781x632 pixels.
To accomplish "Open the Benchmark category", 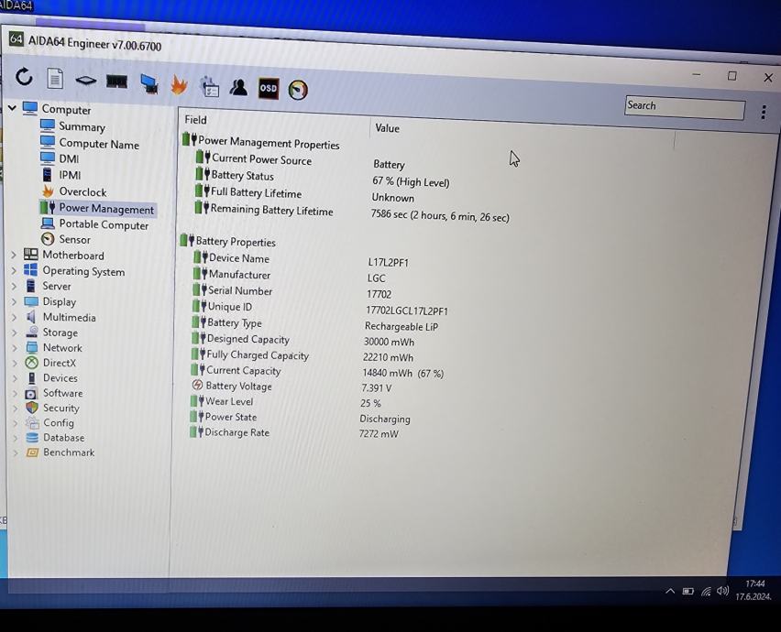I will 60,452.
